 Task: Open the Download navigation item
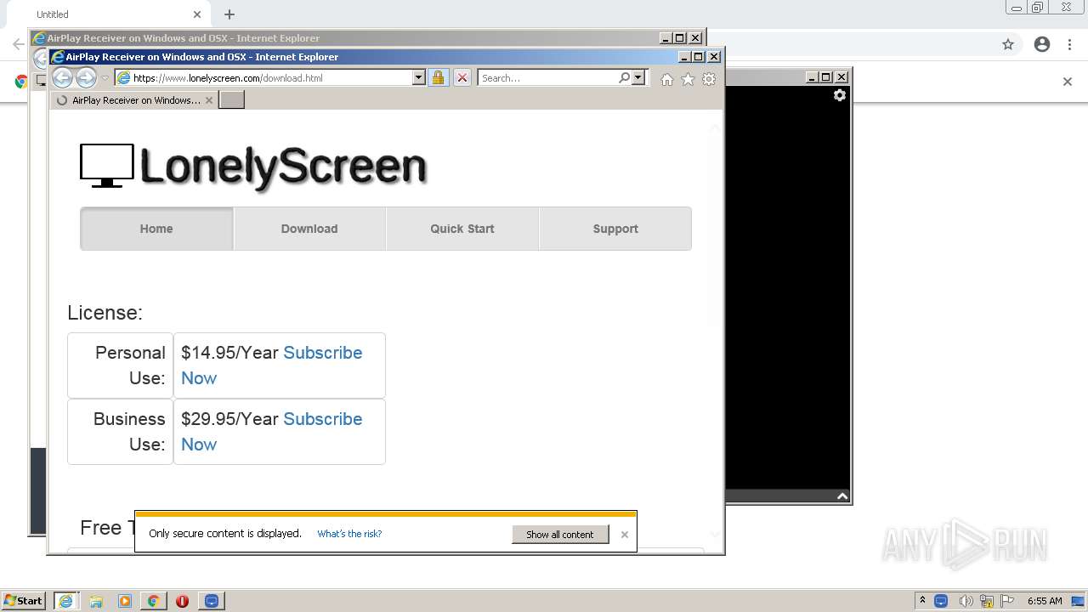309,229
